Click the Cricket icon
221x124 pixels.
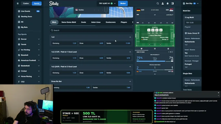click(19, 71)
